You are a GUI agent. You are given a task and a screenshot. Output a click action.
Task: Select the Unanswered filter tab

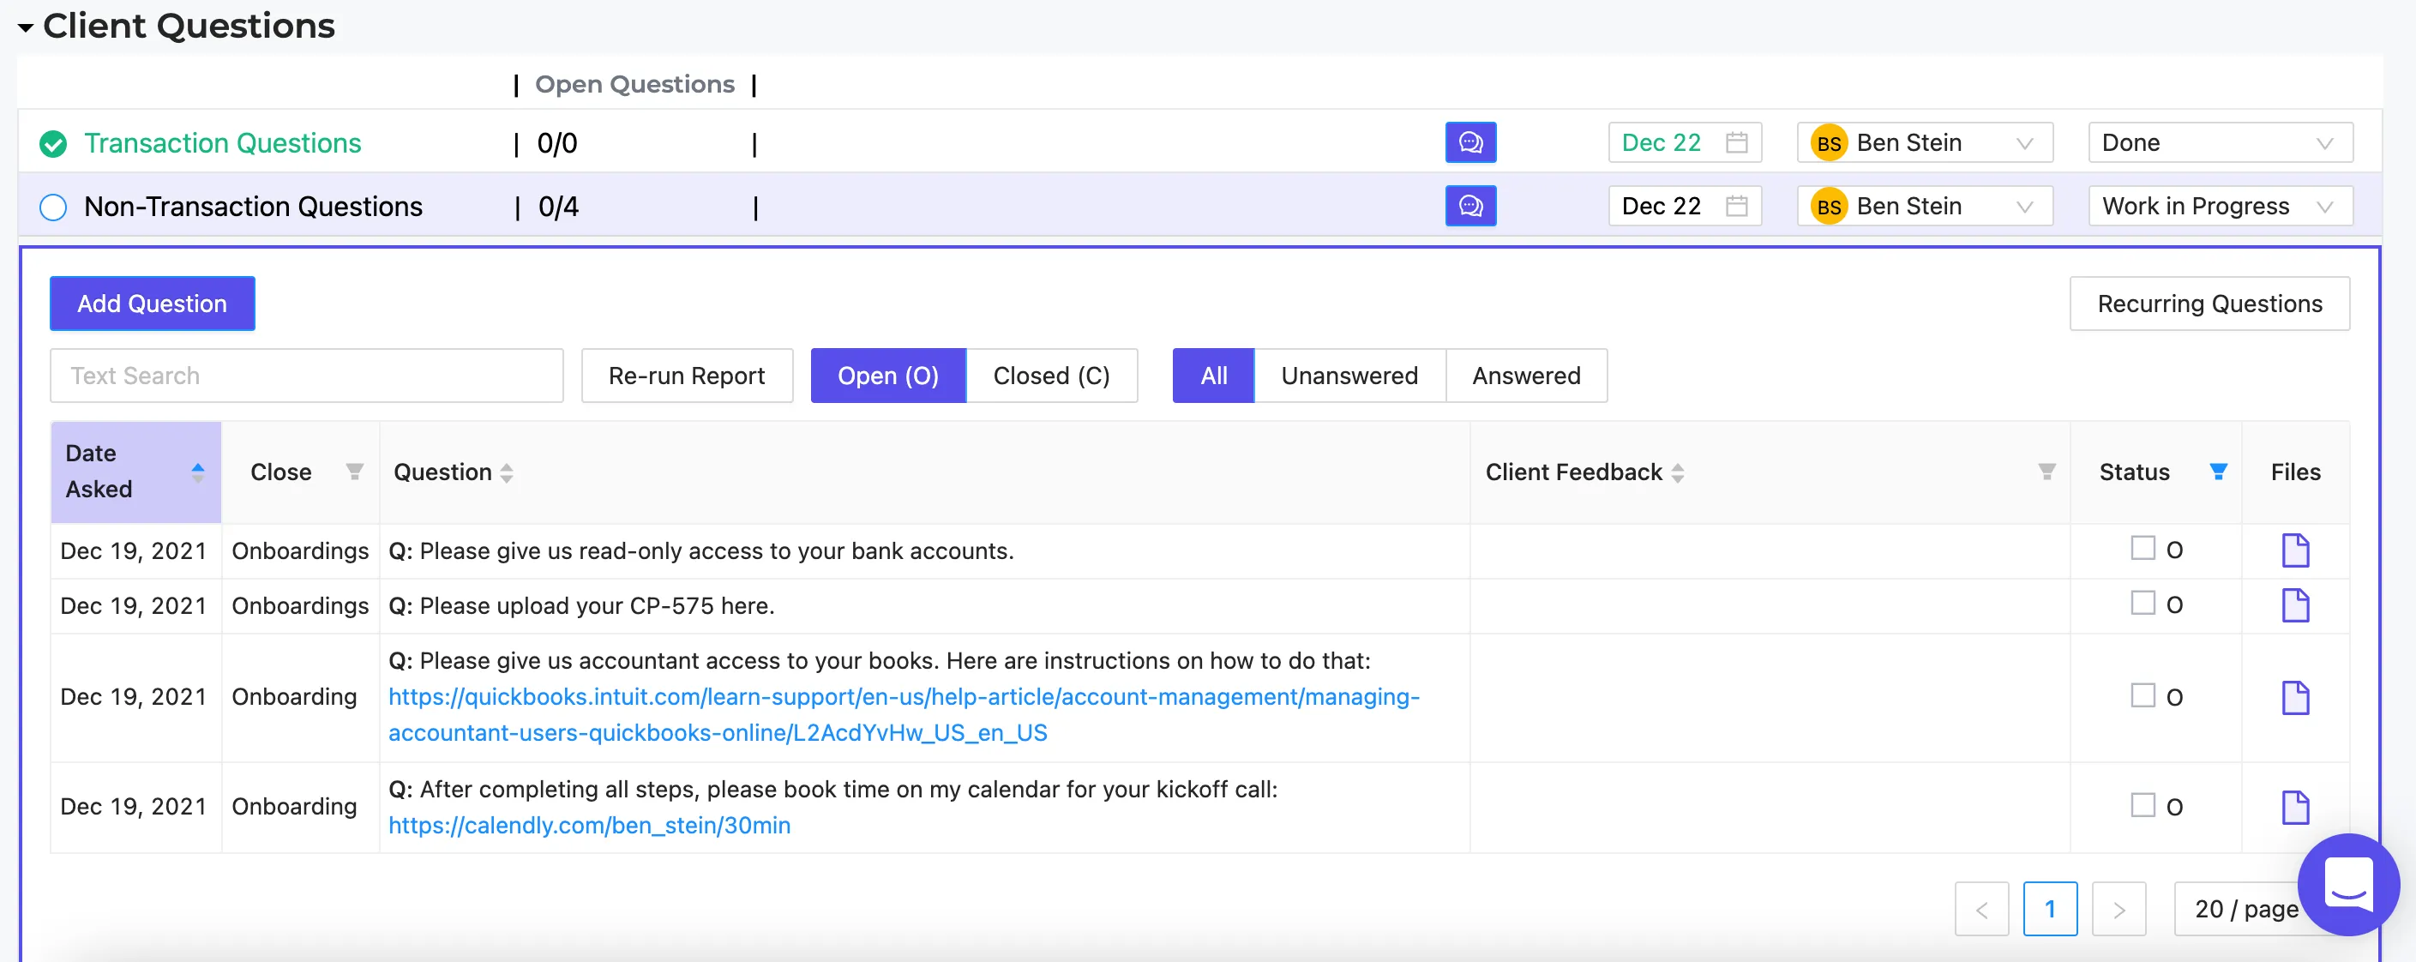pyautogui.click(x=1349, y=376)
